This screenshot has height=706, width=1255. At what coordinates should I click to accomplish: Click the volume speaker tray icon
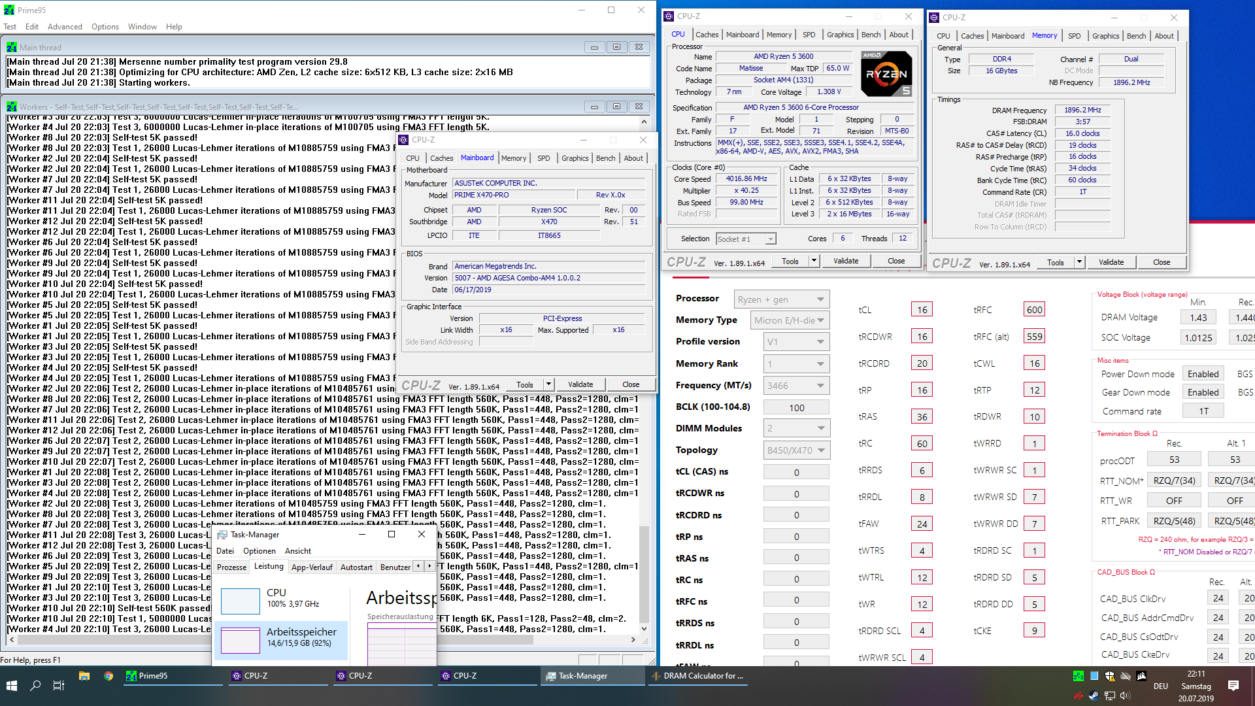pyautogui.click(x=1125, y=696)
